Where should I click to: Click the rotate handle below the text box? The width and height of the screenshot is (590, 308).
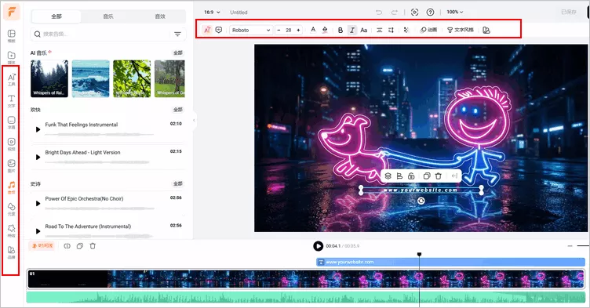click(421, 201)
